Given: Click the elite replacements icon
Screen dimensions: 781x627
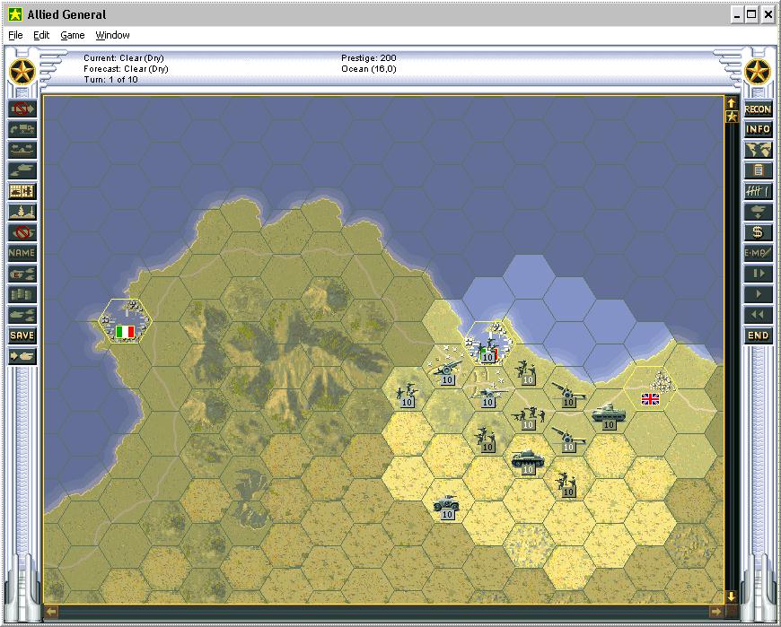Looking at the screenshot, I should pos(22,274).
